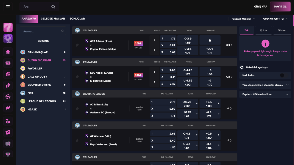Click the GİRİŞ YAP login link
Screen dimensions: 294x165
[261, 7]
